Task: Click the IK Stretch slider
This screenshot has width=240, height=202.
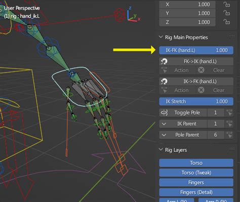Action: click(x=196, y=101)
